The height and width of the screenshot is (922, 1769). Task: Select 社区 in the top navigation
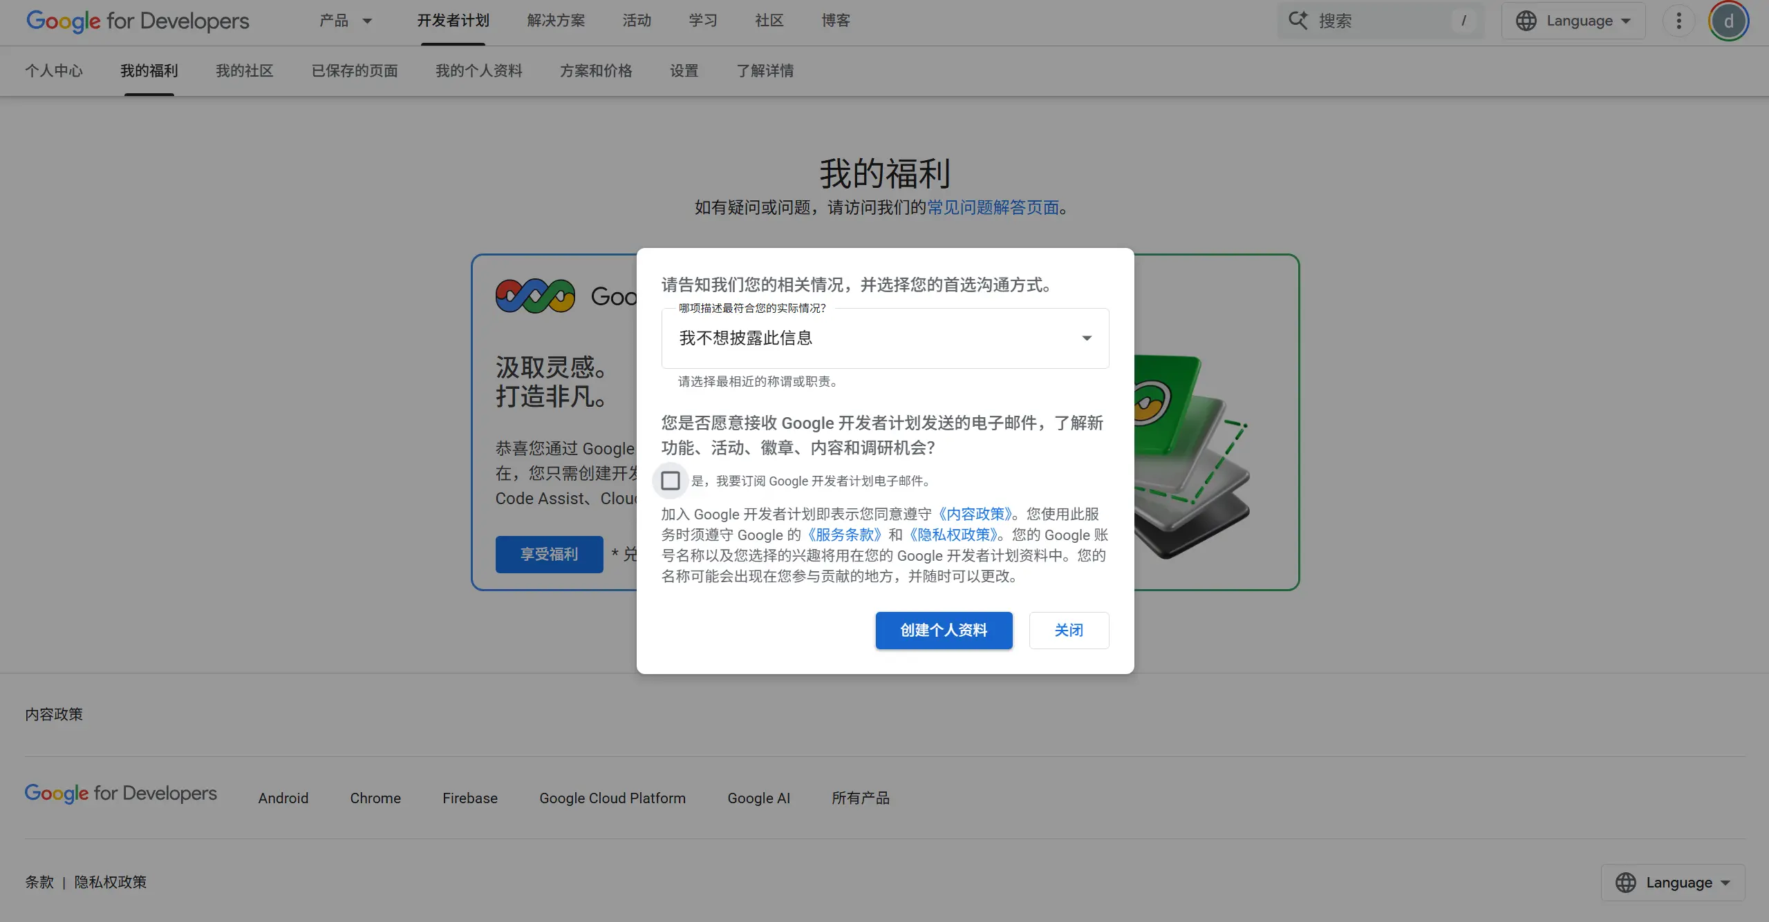click(x=769, y=21)
